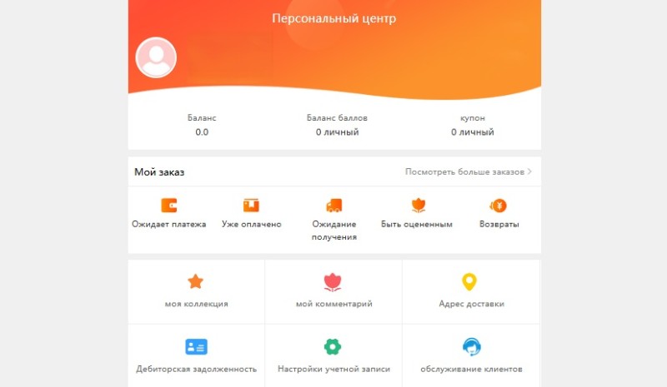The width and height of the screenshot is (667, 387).
Task: Open the Баланс баллов section
Action: coord(337,125)
